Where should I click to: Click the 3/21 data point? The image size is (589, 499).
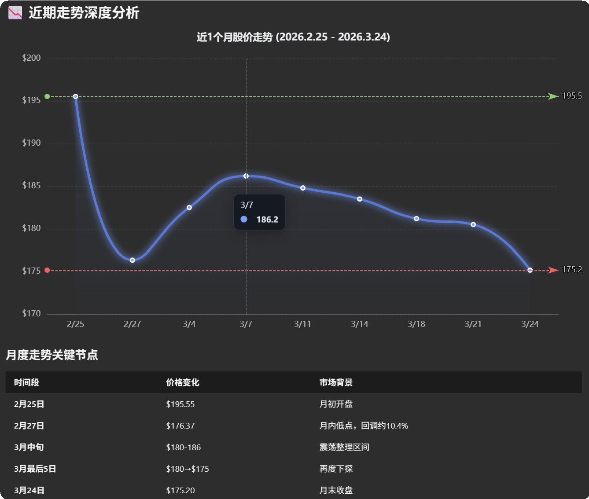(473, 224)
